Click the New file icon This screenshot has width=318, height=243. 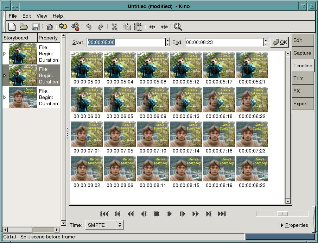12,27
